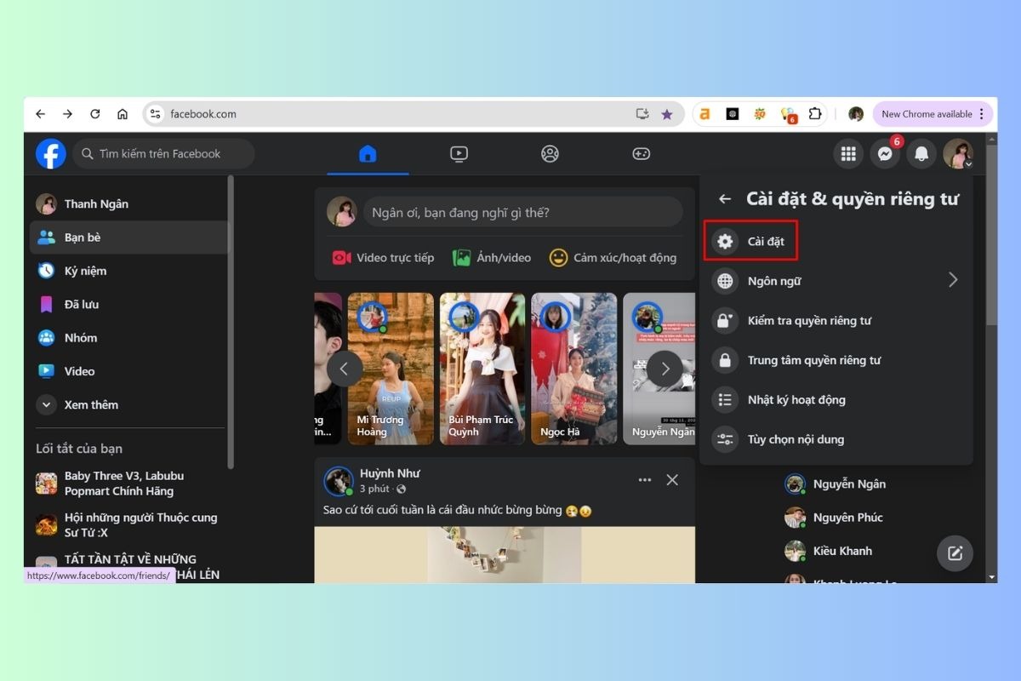
Task: Select Kiểm tra quyền riêng tư
Action: coord(836,321)
